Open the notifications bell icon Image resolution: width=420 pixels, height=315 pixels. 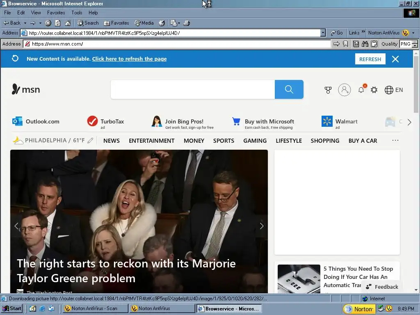[361, 89]
